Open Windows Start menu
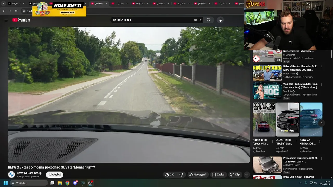Viewport: 333px width, 187px height. click(5, 183)
